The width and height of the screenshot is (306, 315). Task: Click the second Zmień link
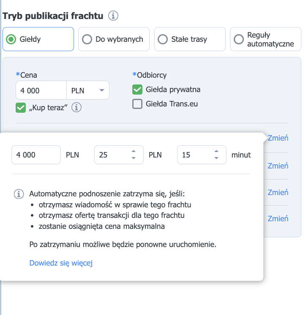pos(278,166)
